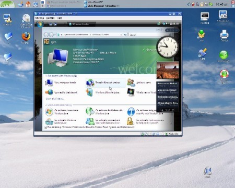The image size is (235, 188).
Task: Open the Help menu in VirtualBox
Action: point(60,18)
